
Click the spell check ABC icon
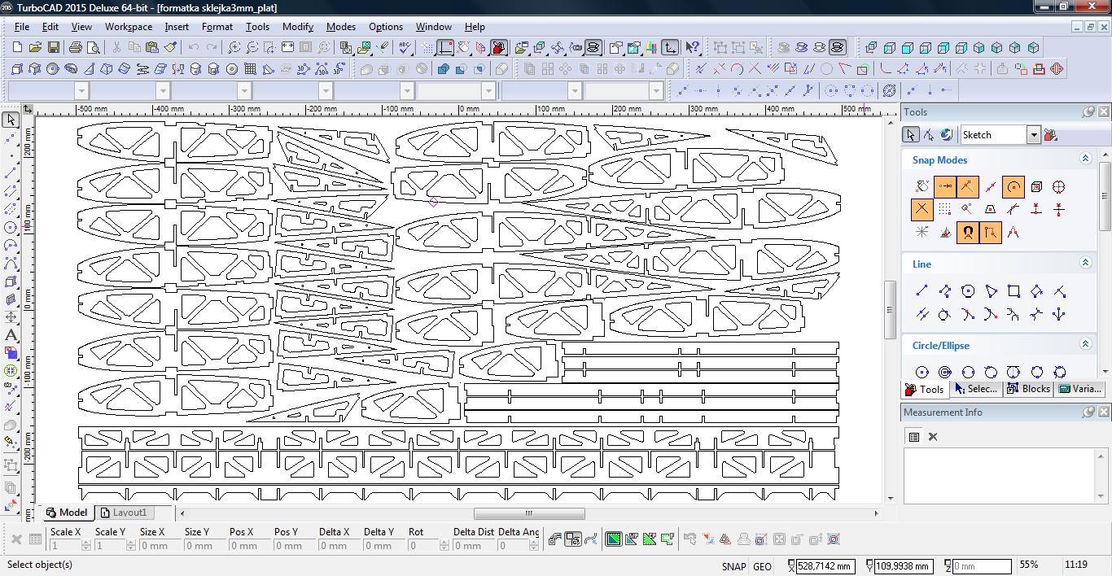pyautogui.click(x=405, y=48)
